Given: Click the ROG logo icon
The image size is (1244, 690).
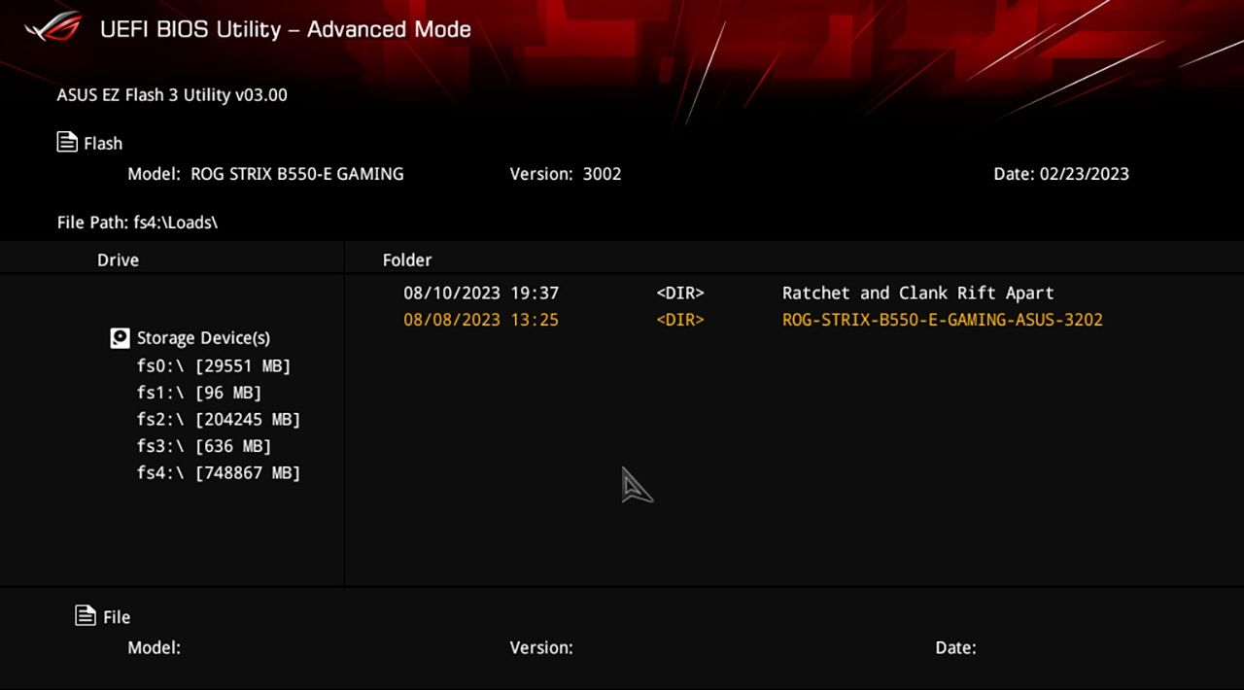Looking at the screenshot, I should point(52,27).
